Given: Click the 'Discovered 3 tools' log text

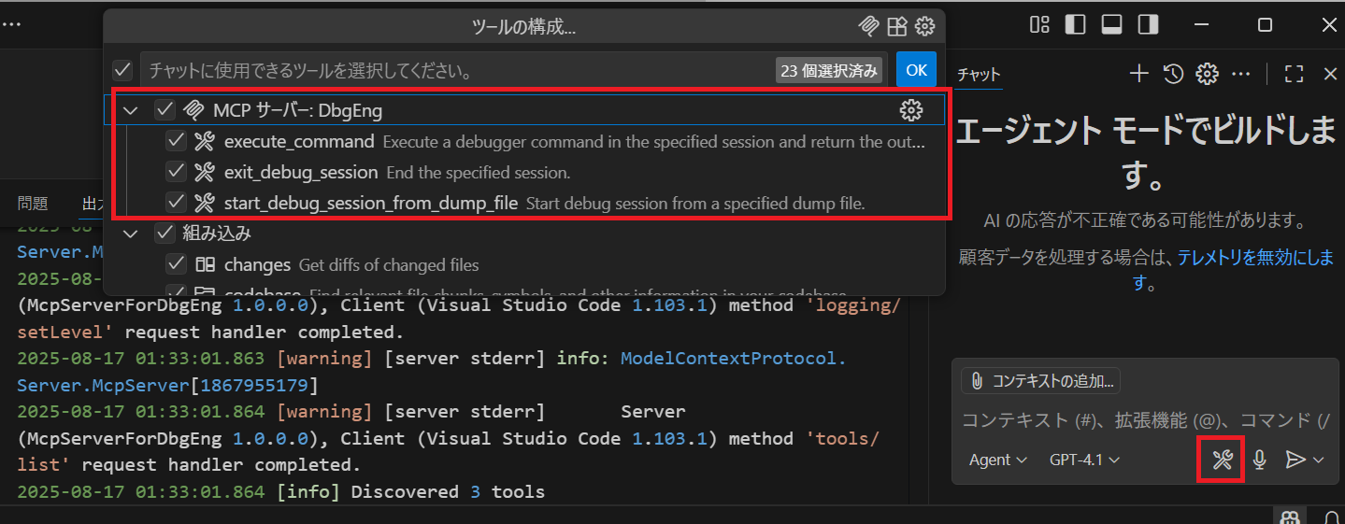Looking at the screenshot, I should tap(447, 491).
